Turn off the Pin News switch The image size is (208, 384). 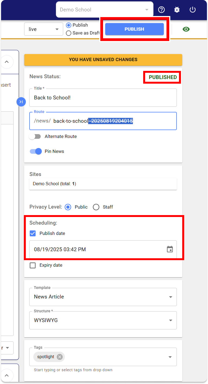coord(36,152)
